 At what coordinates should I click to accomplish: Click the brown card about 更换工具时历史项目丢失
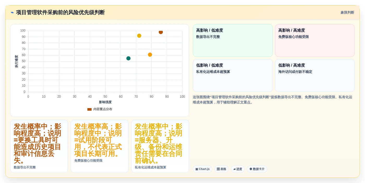(x=39, y=146)
